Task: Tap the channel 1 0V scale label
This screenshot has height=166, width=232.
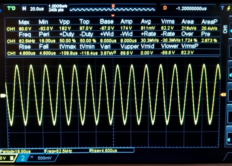Action: (x=3, y=158)
